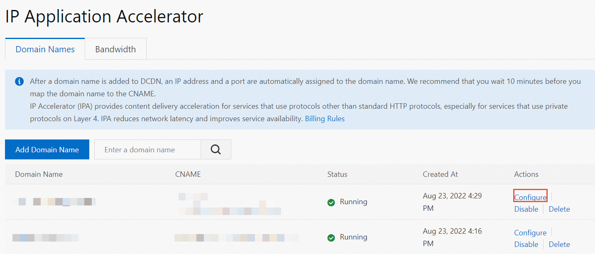Configure the second domain name
The image size is (595, 254).
(x=530, y=232)
